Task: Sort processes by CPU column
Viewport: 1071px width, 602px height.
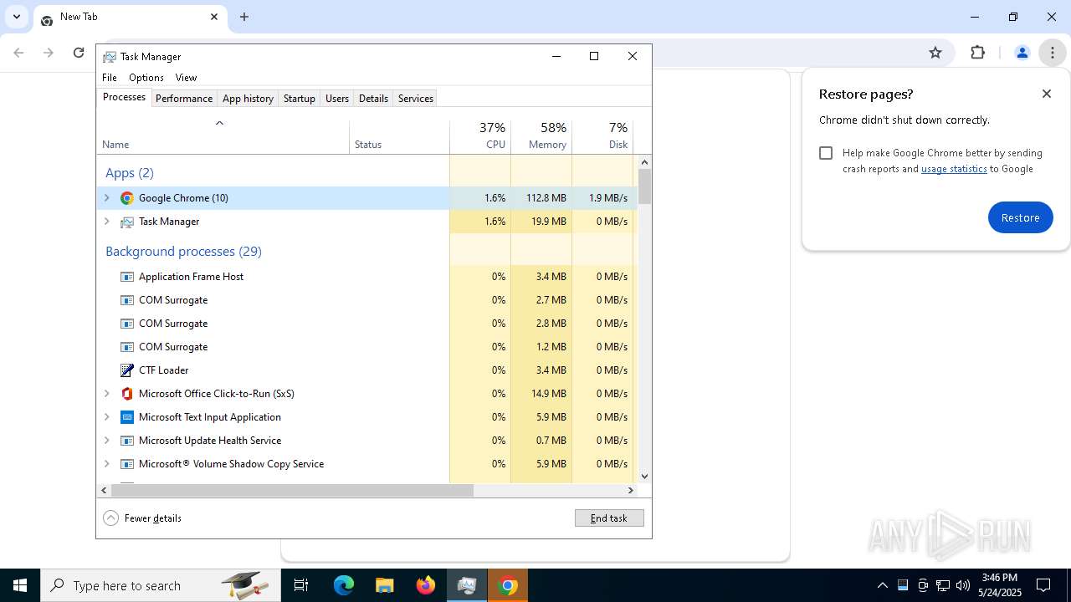Action: coord(480,136)
